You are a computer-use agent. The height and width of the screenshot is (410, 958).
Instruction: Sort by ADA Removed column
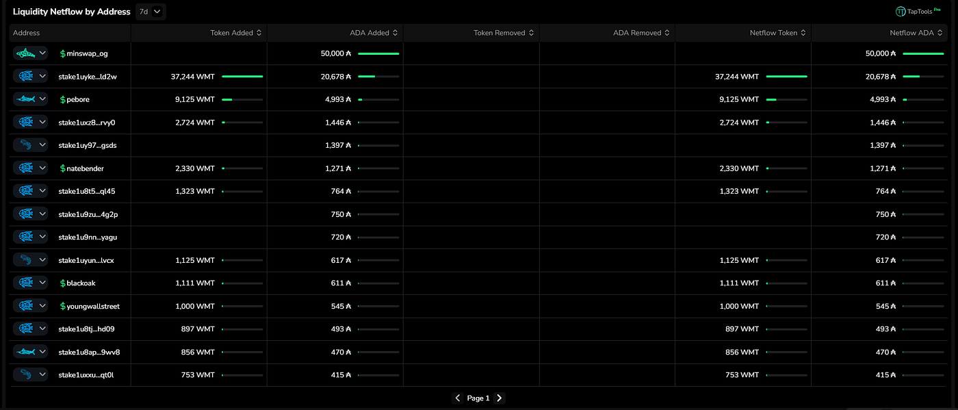pos(668,33)
